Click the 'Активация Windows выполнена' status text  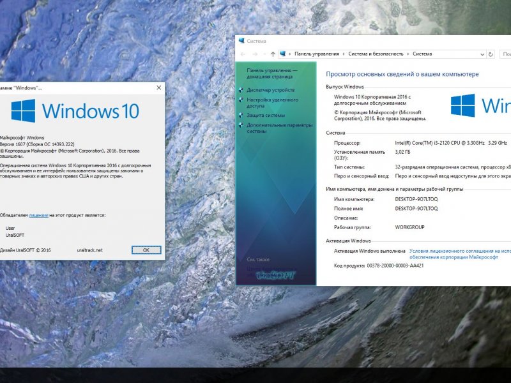370,251
